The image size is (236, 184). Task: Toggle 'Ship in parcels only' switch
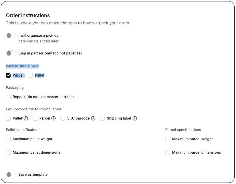[11, 53]
